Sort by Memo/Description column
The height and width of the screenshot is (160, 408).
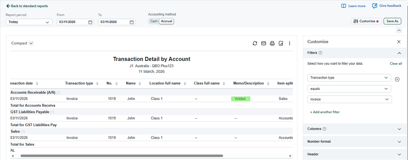tap(268, 83)
